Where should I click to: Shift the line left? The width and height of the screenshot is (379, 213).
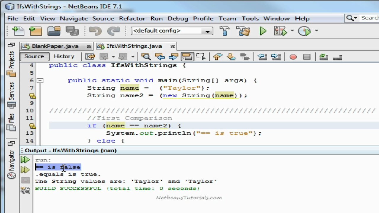tap(262, 57)
